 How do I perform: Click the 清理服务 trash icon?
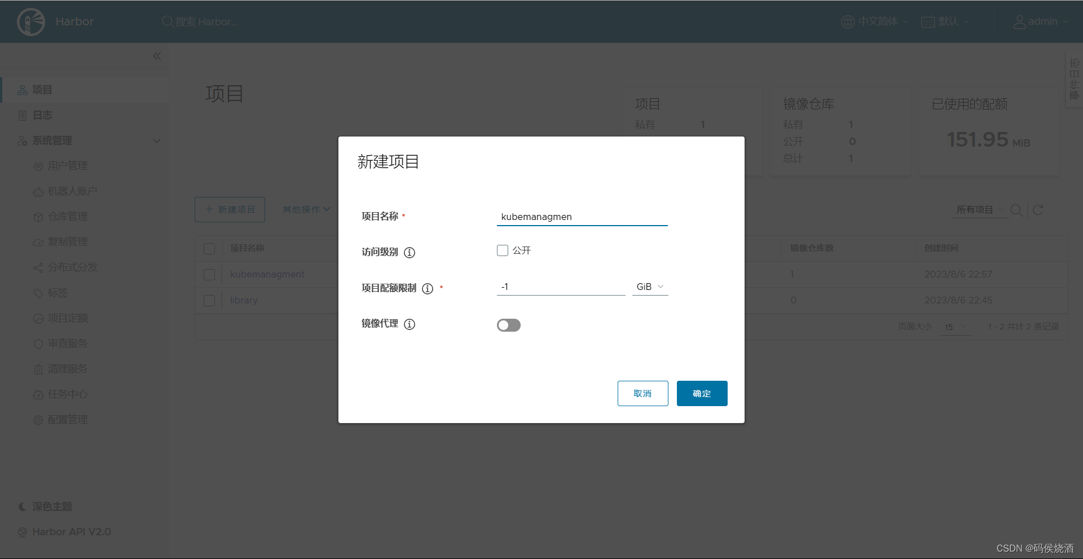[38, 369]
